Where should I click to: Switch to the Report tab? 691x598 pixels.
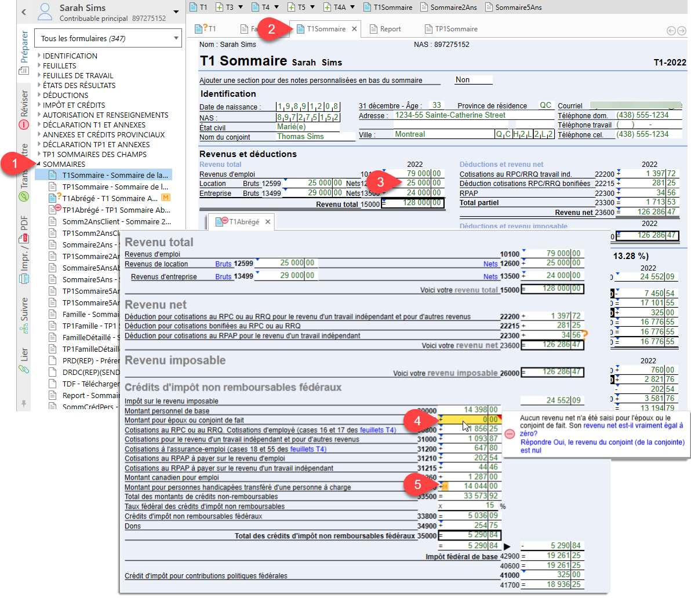point(385,28)
